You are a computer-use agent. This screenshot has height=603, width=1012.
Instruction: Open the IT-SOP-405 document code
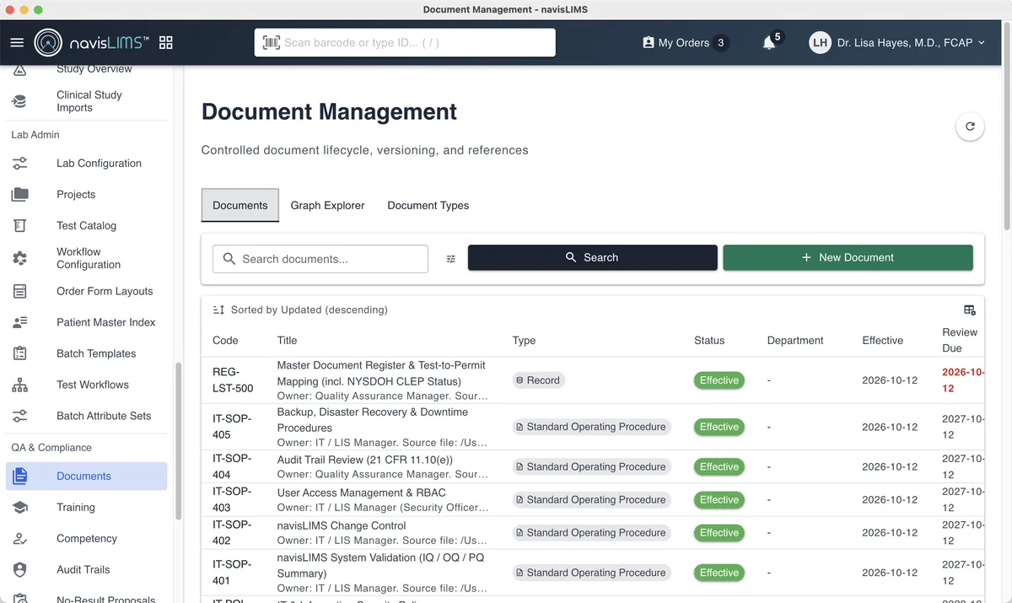[x=232, y=427]
